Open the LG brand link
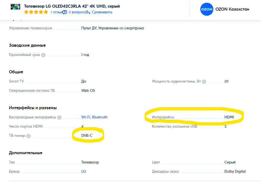The image size is (261, 183). [x=84, y=172]
